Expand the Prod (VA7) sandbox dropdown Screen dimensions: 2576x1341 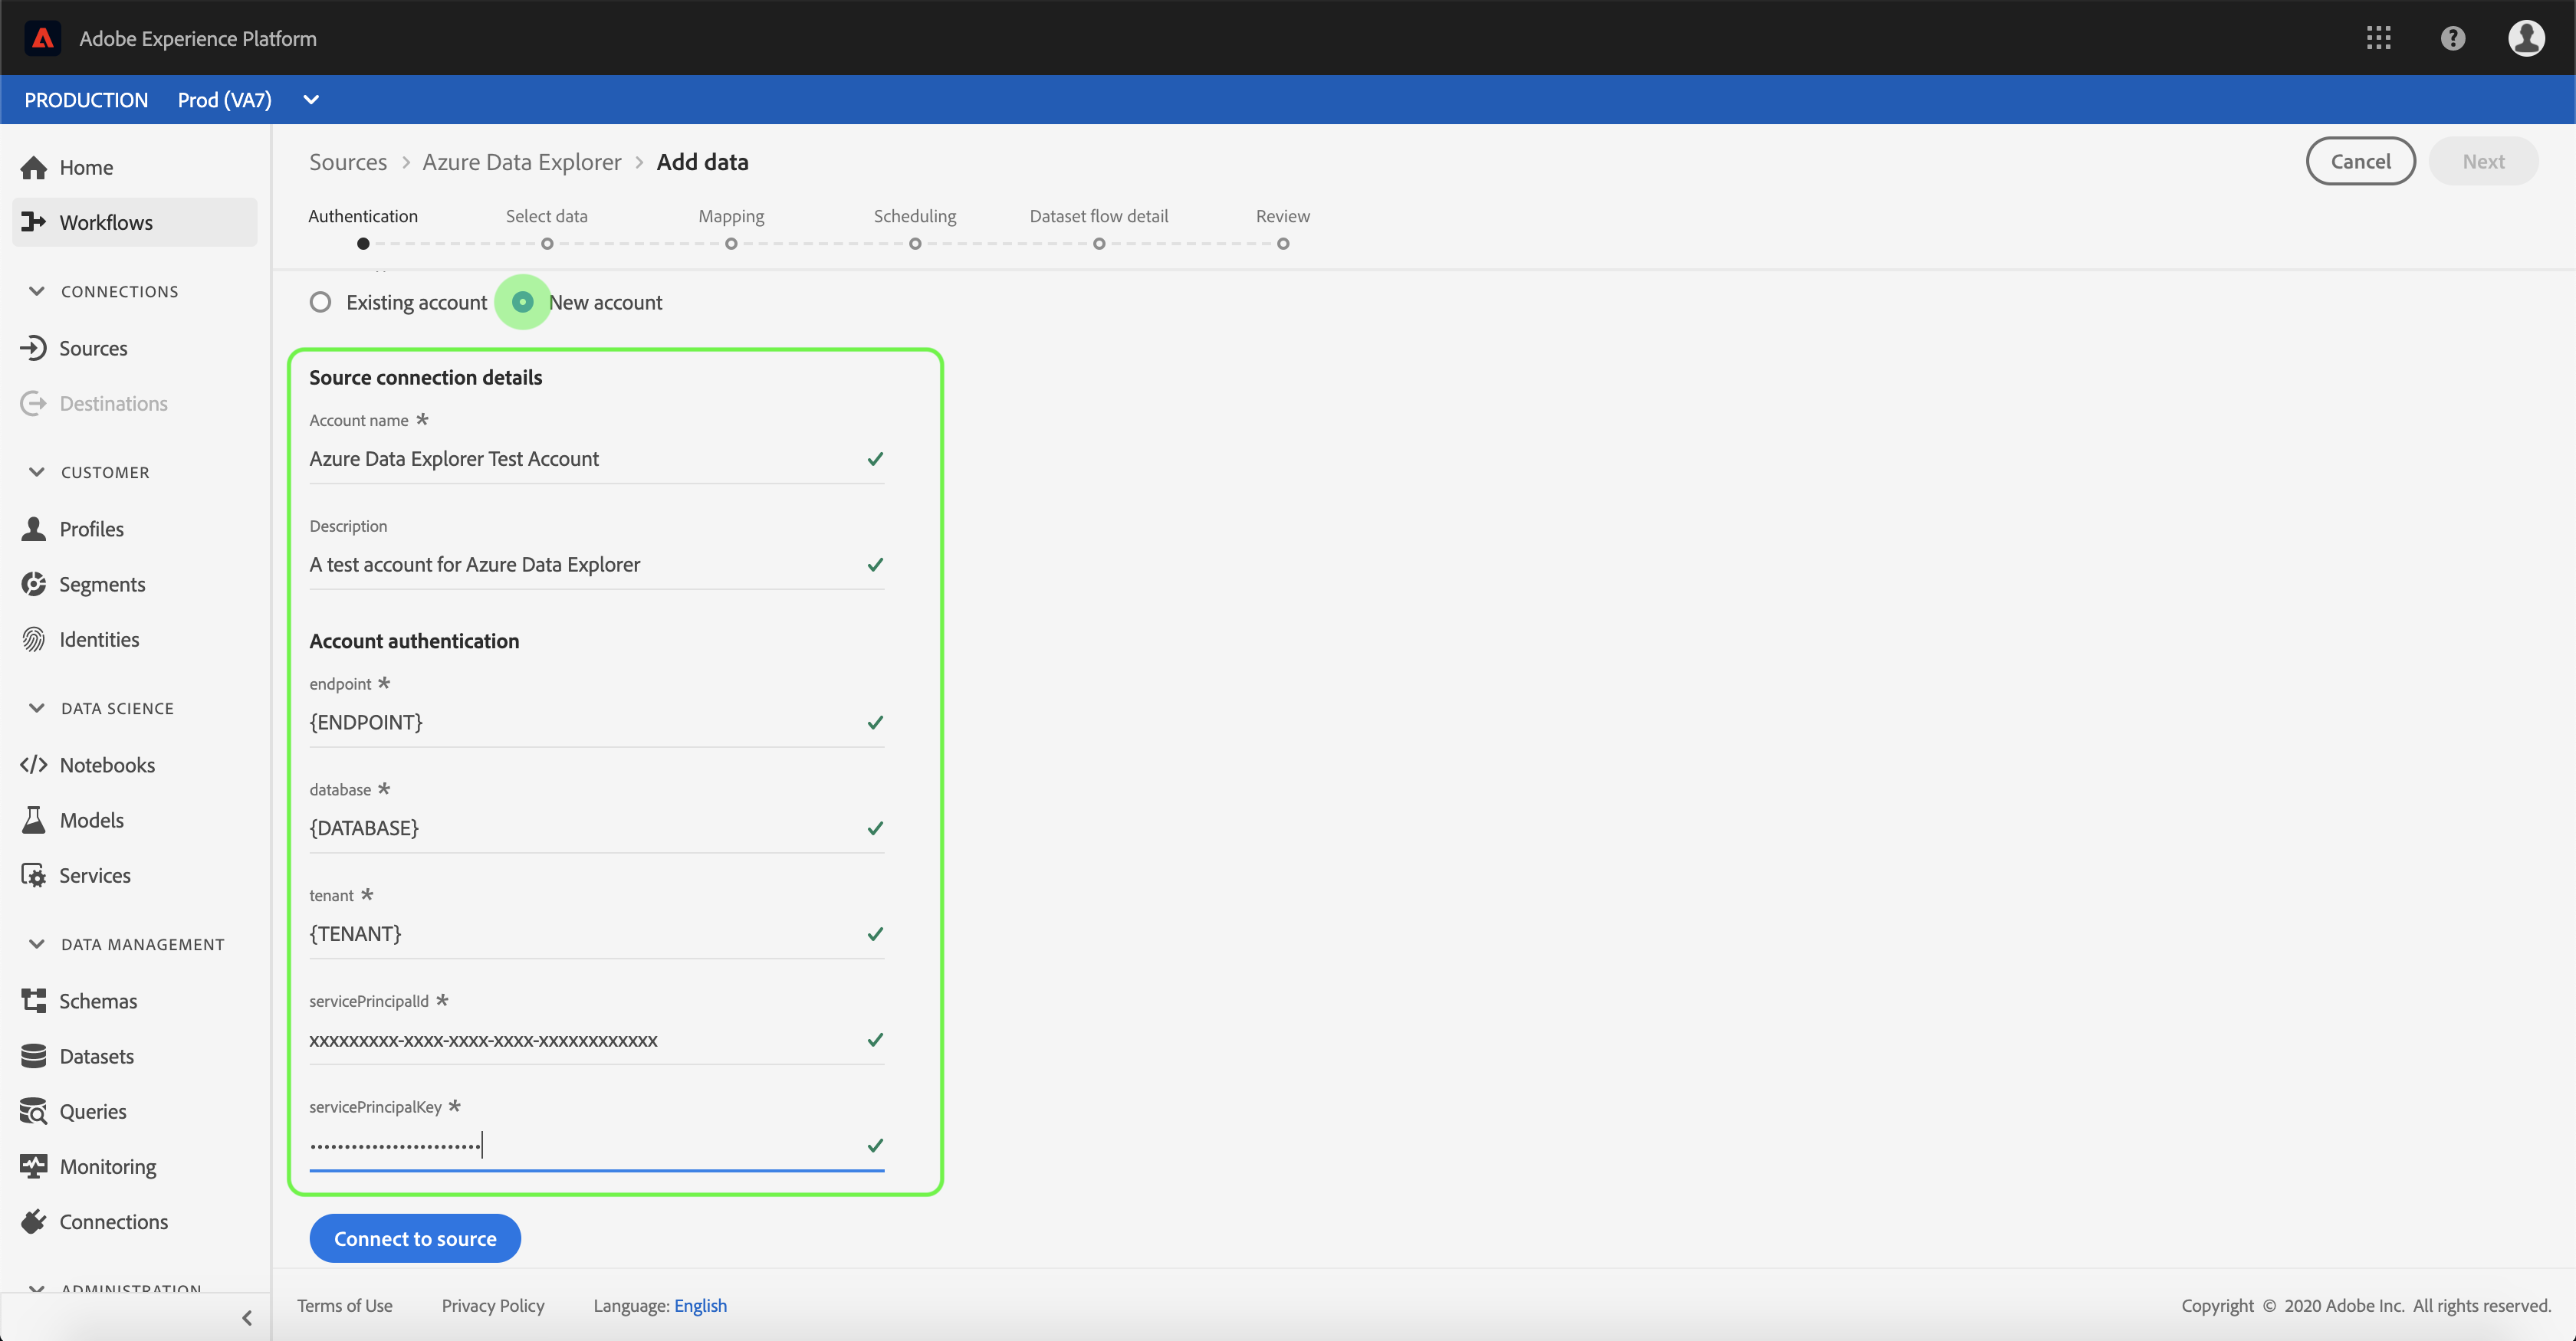(x=311, y=100)
